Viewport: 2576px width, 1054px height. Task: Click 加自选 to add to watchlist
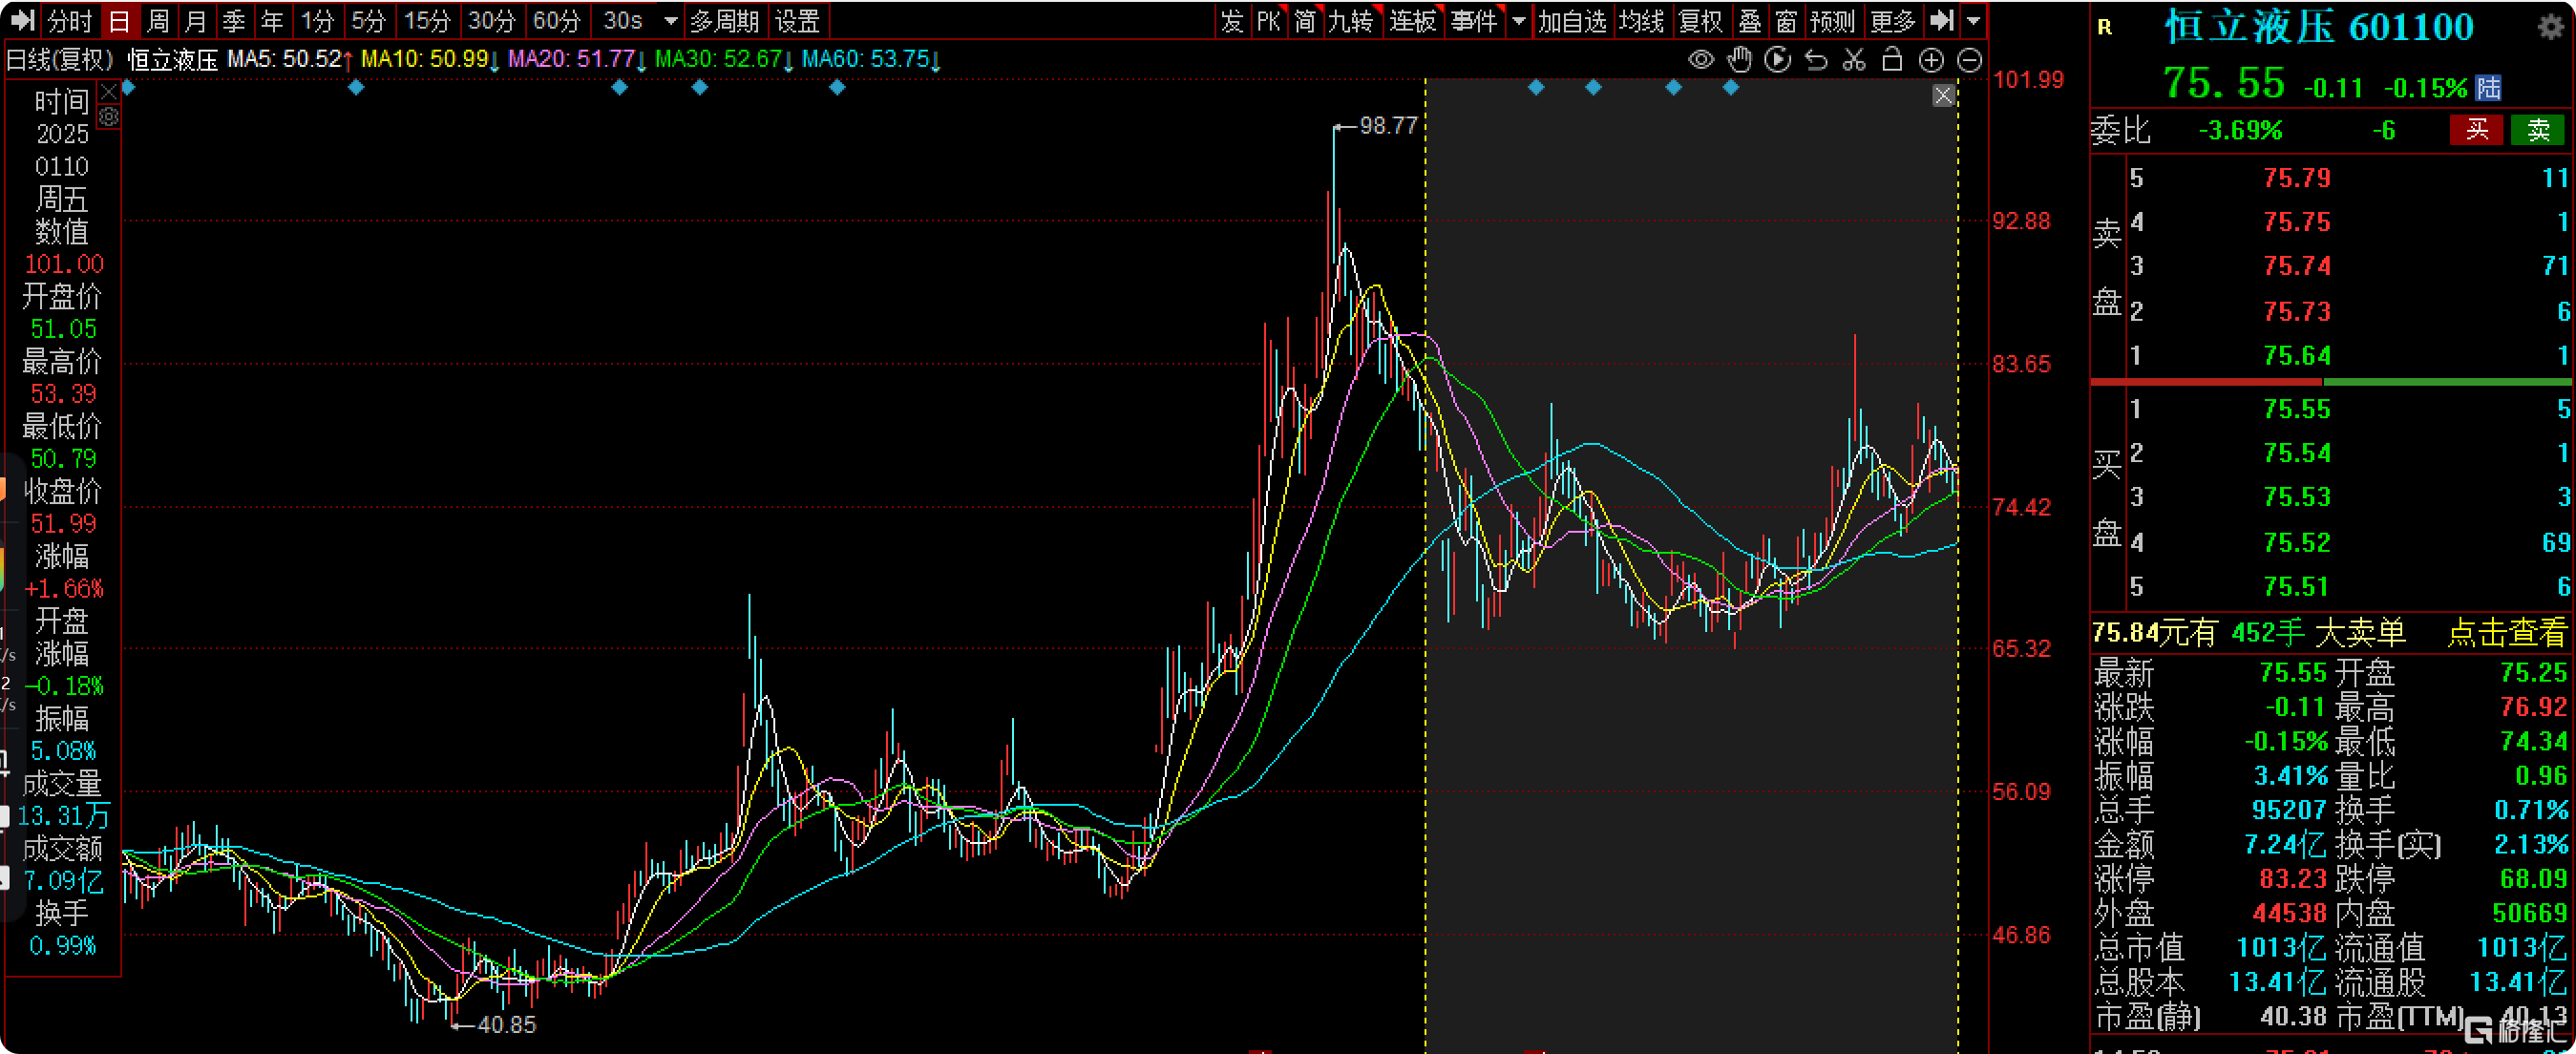1572,20
